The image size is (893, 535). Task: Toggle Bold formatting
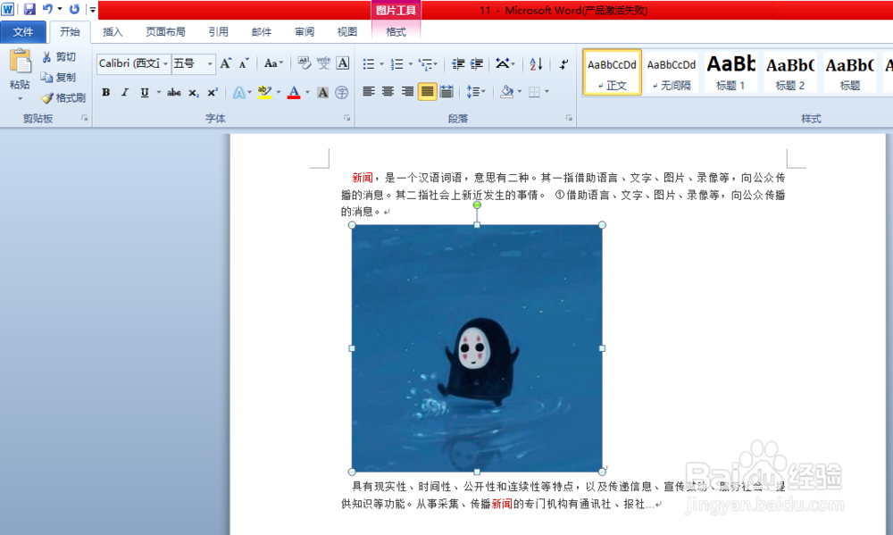(x=106, y=92)
